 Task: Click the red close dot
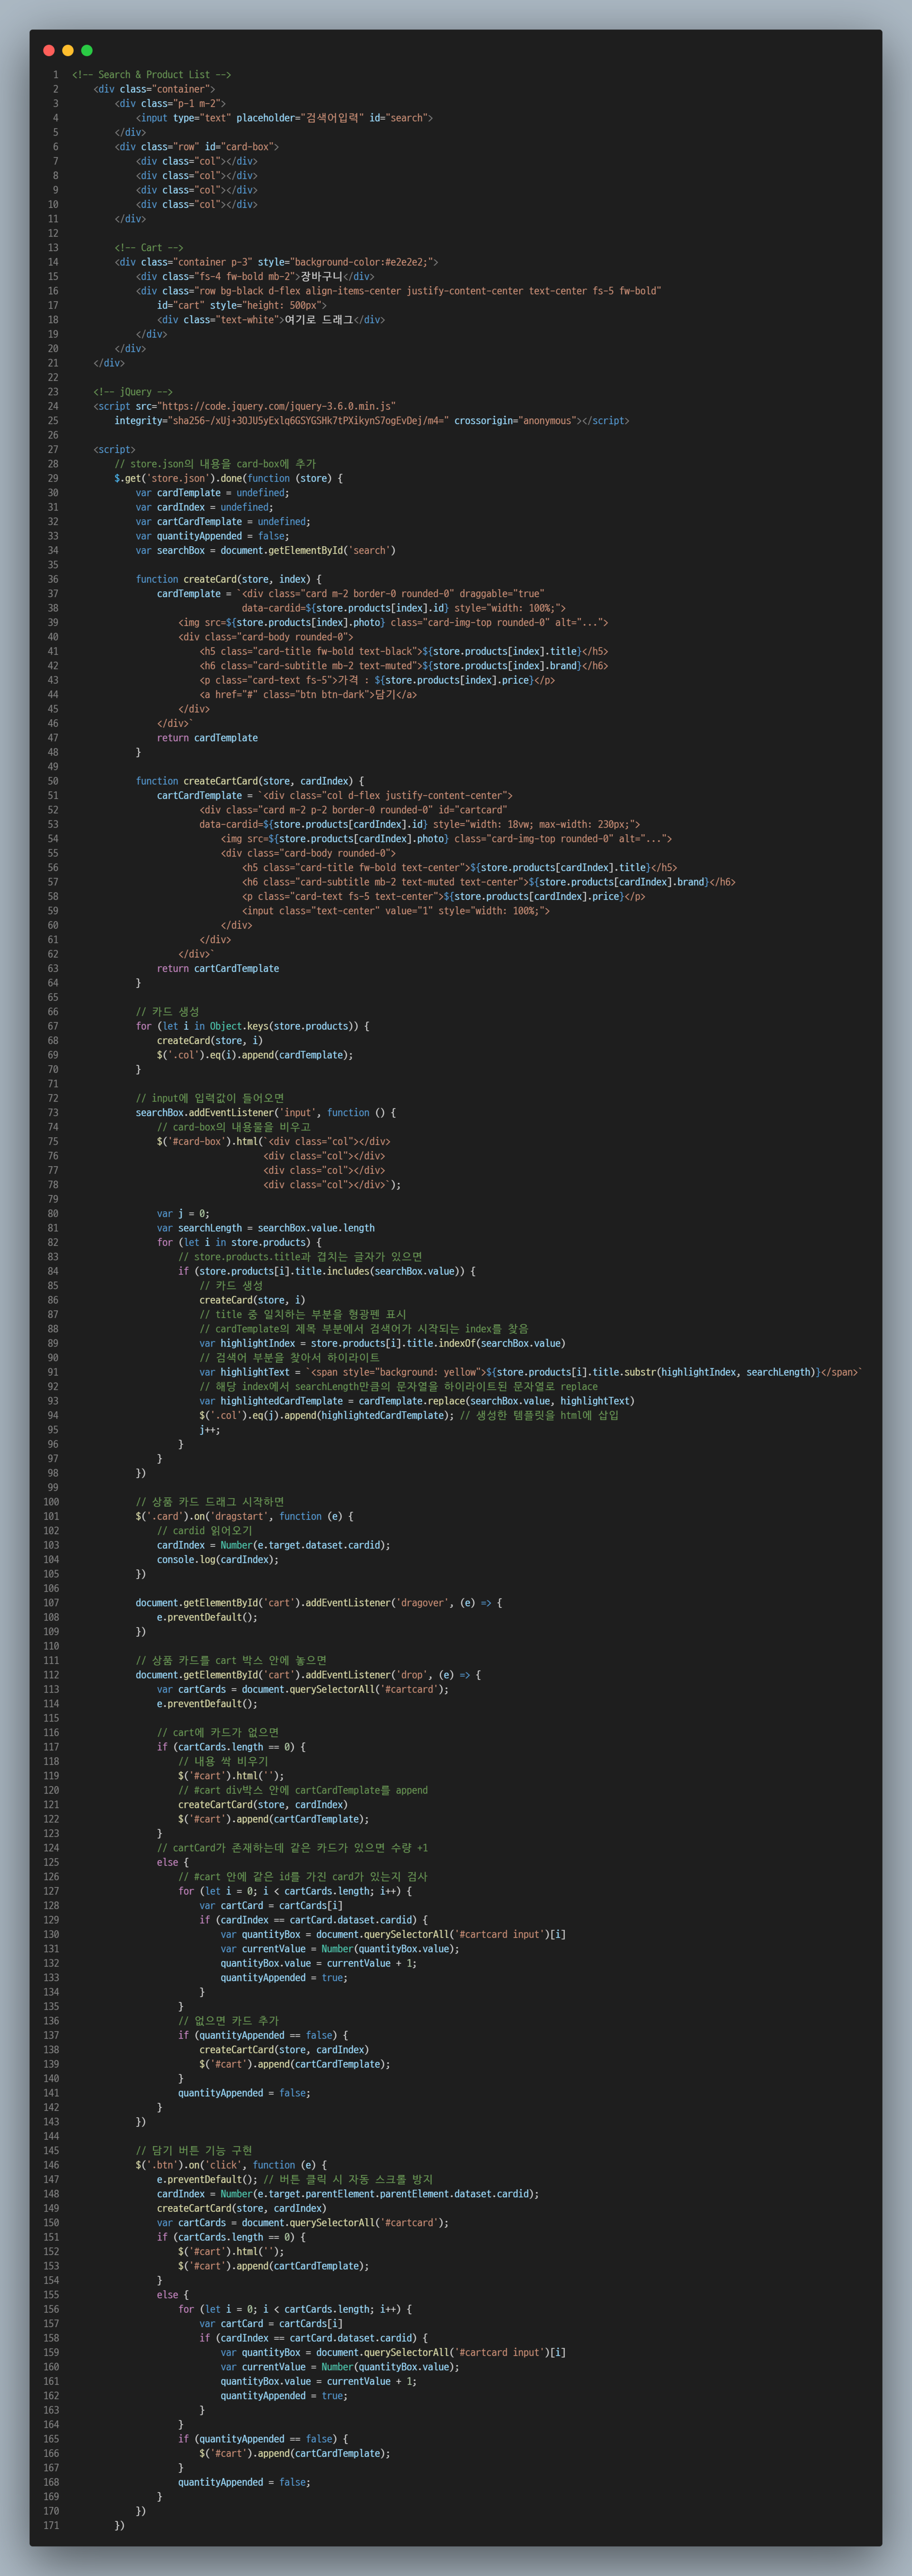(49, 50)
